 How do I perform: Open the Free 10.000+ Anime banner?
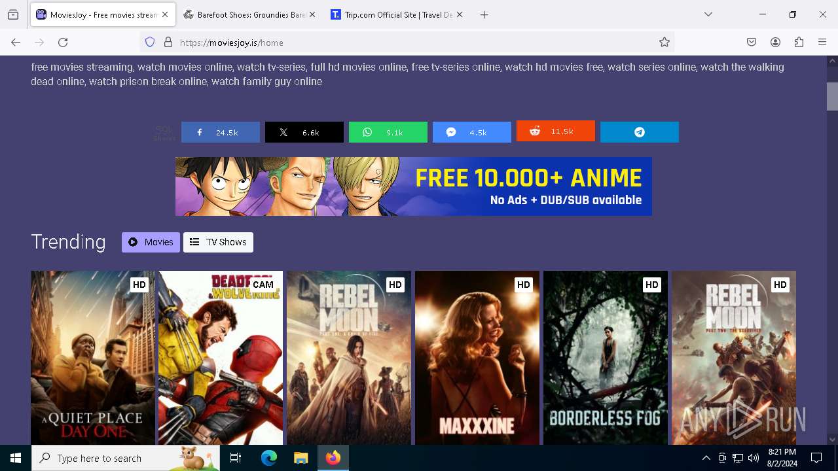click(x=413, y=186)
